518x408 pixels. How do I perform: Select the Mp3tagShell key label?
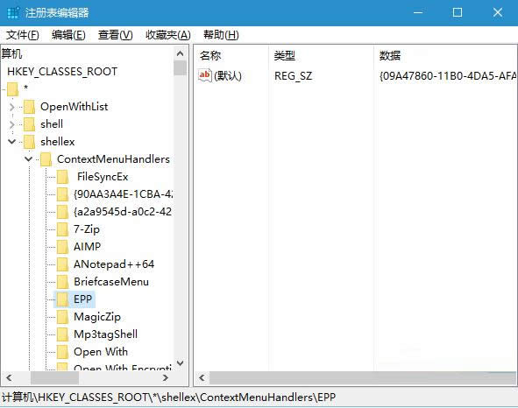click(x=106, y=334)
